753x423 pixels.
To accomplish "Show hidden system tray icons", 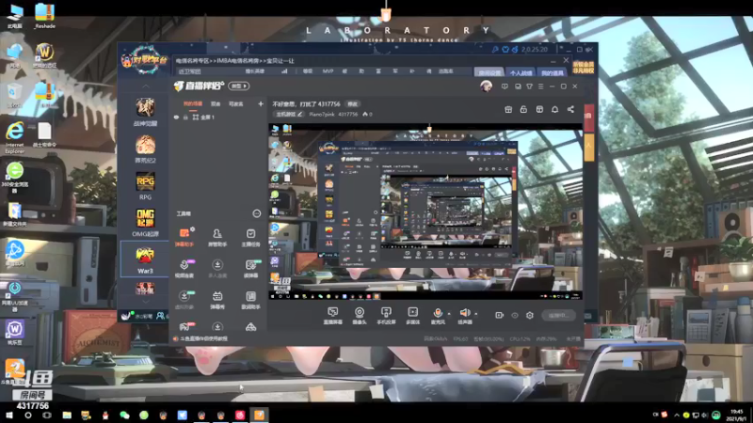I will (677, 415).
